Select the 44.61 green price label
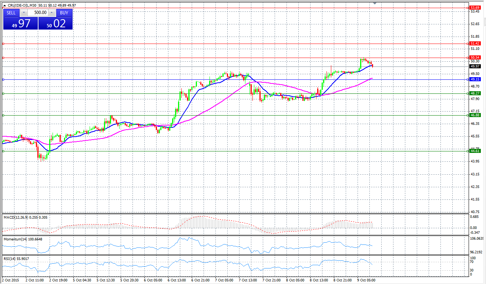 coord(475,151)
